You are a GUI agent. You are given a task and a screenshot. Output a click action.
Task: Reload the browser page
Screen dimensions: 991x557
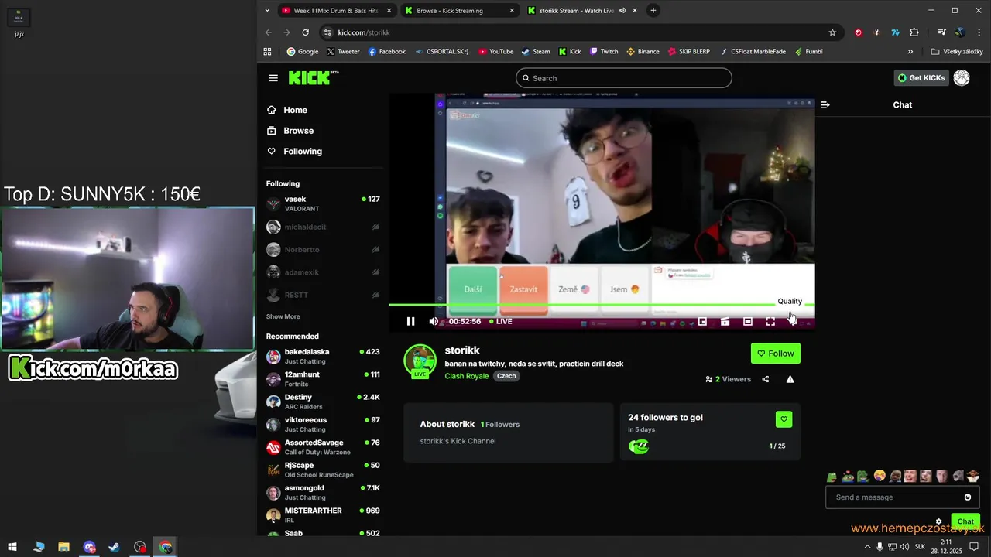click(306, 32)
